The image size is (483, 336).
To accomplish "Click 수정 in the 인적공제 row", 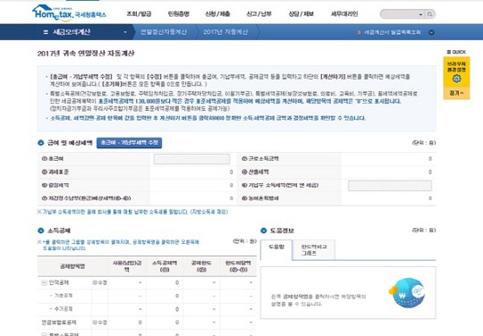I will (100, 282).
